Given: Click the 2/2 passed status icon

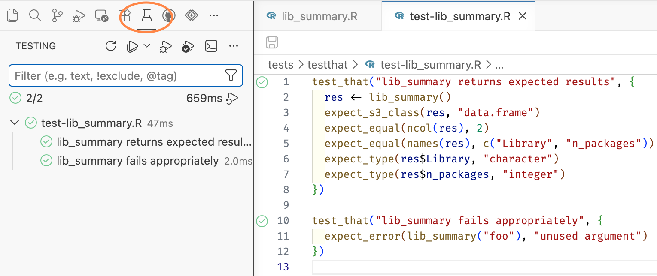Looking at the screenshot, I should (15, 98).
